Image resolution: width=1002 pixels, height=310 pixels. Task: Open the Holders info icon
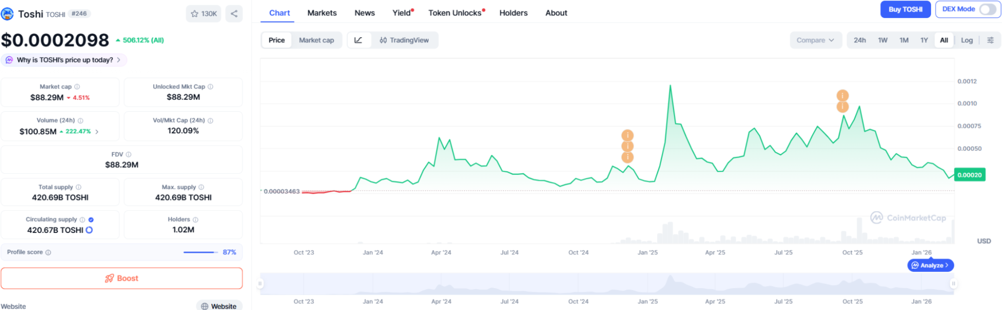click(196, 219)
